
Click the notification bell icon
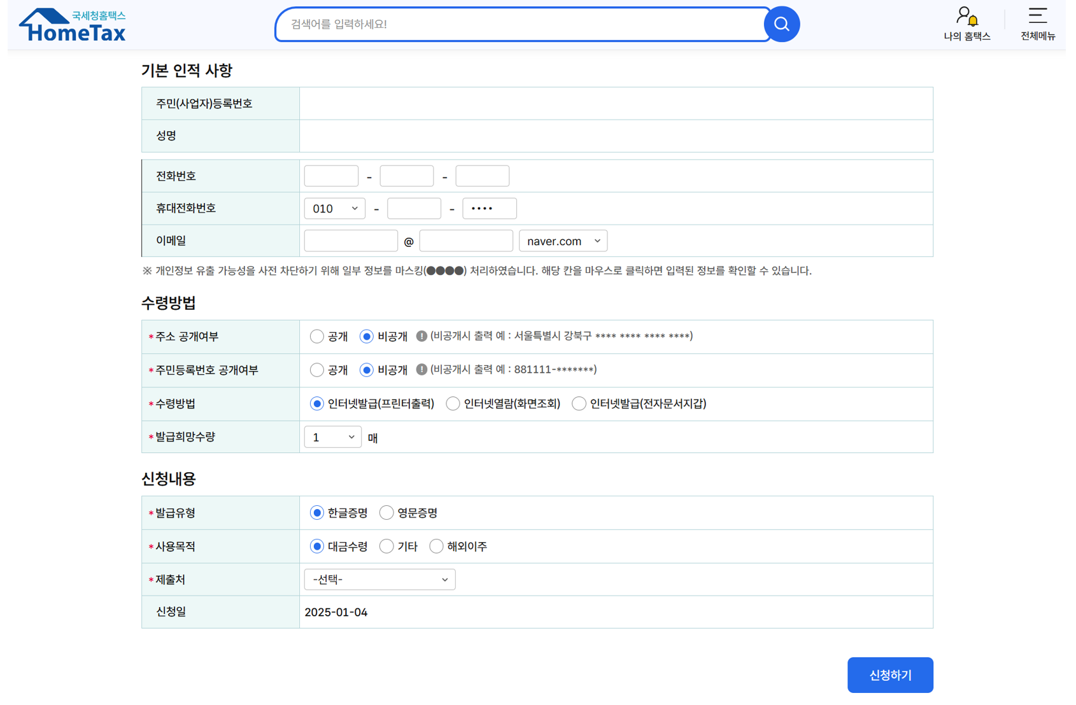(x=973, y=19)
